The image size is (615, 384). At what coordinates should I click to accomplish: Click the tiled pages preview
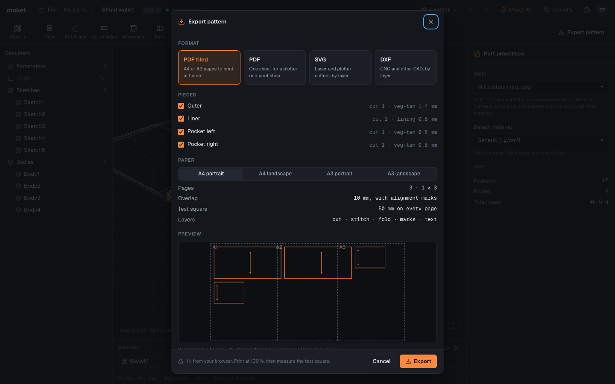307,292
